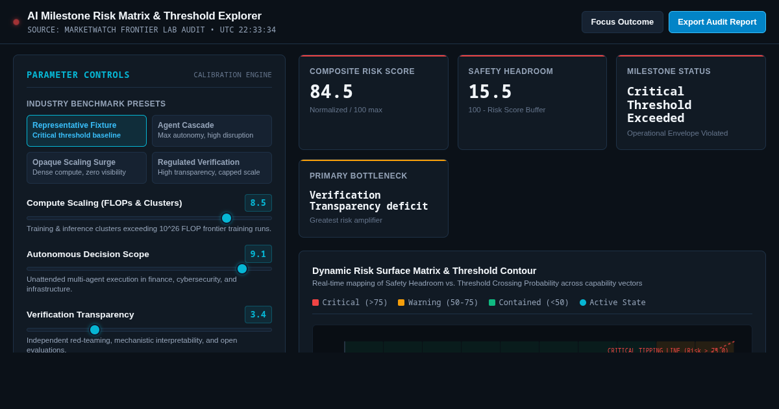
Task: Apply the Agent Cascade preset
Action: pyautogui.click(x=212, y=130)
